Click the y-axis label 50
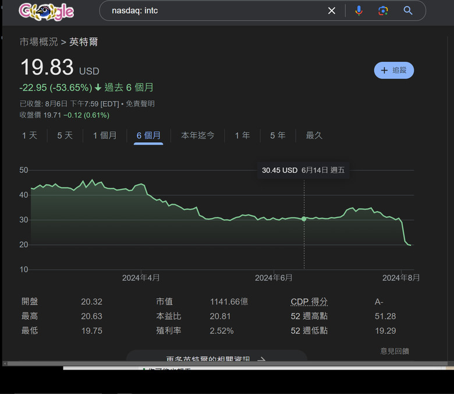 point(24,170)
